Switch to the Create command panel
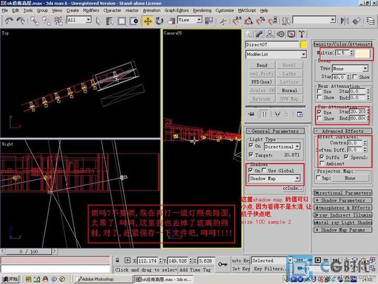This screenshot has height=284, width=378. click(x=248, y=34)
